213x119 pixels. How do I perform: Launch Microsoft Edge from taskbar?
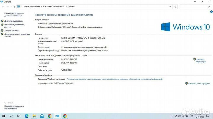27,116
